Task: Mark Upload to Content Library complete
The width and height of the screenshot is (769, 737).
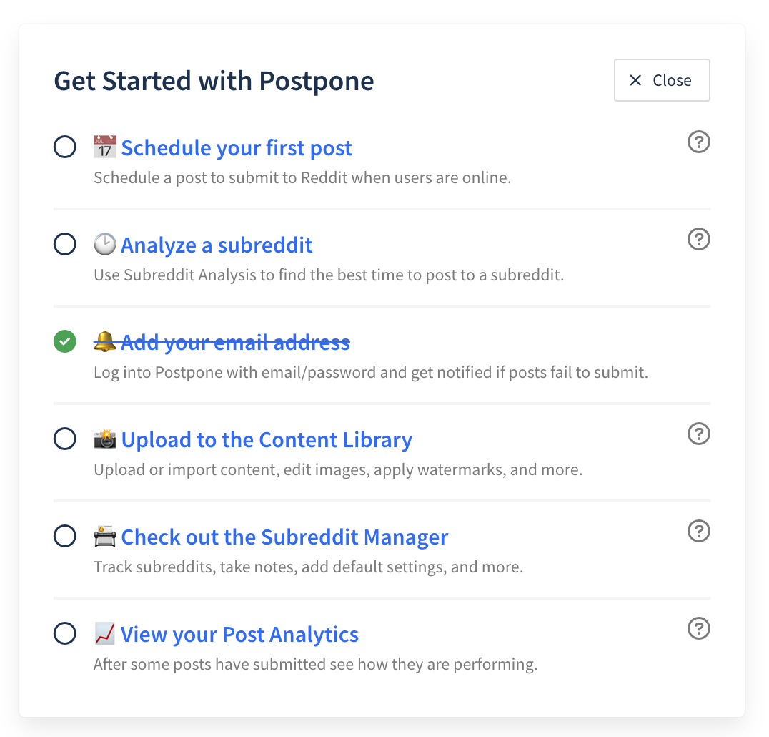Action: (65, 439)
